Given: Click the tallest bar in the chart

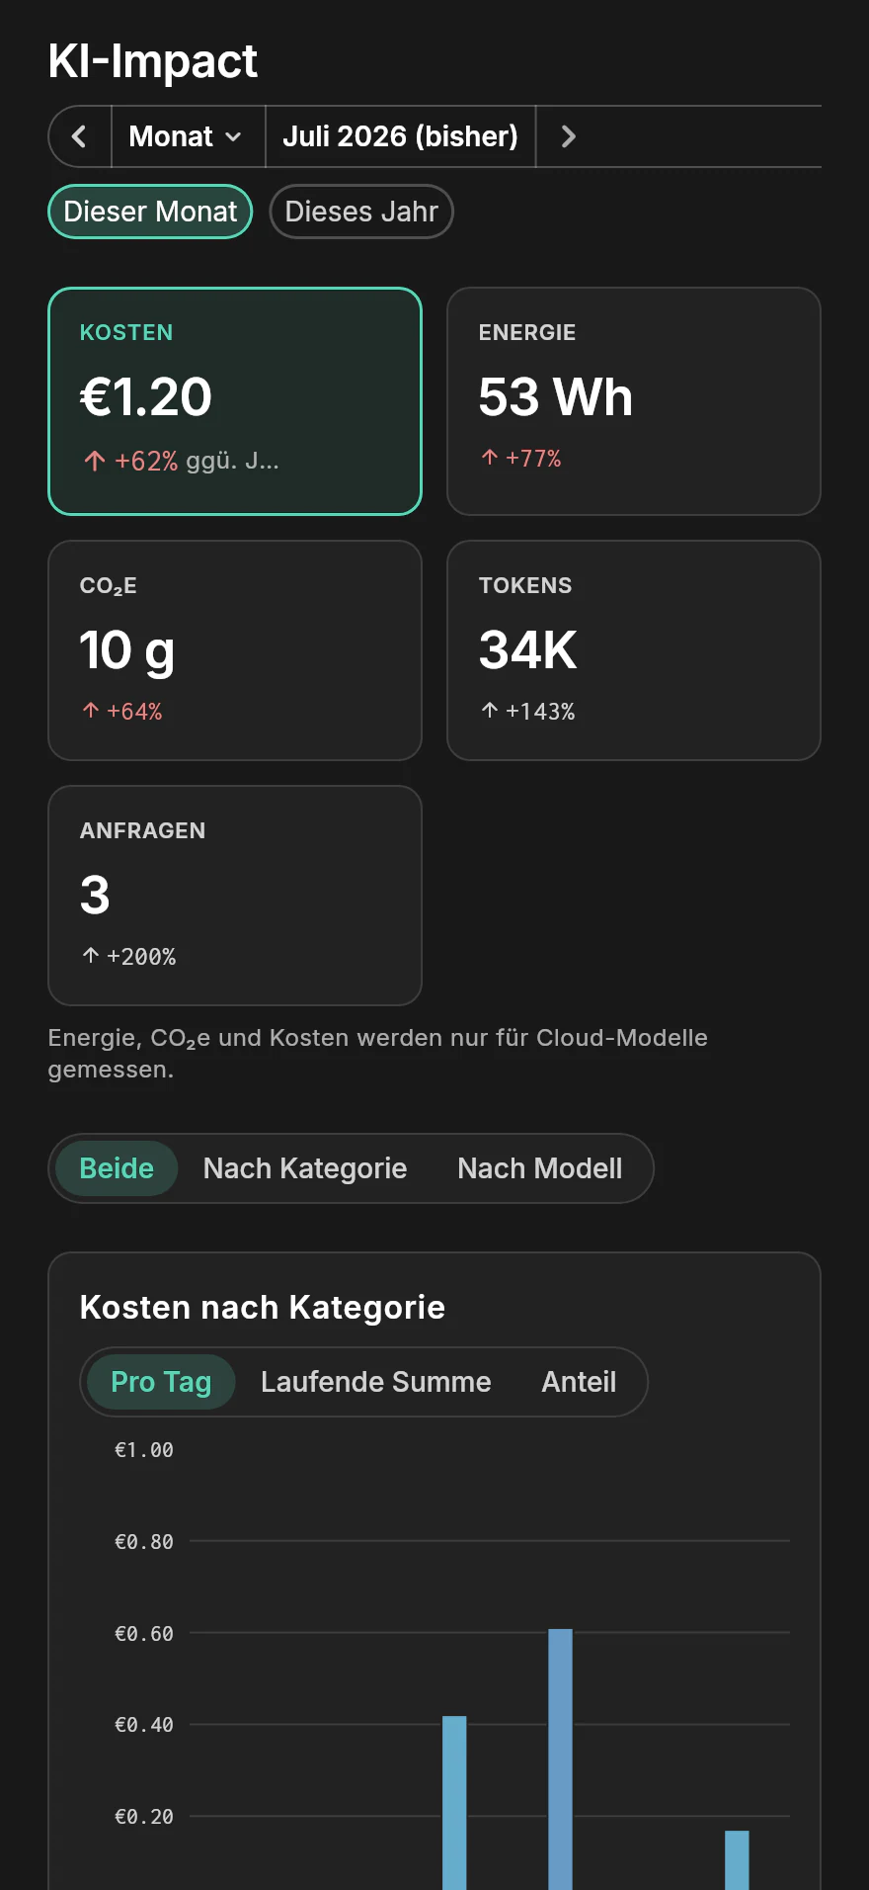Looking at the screenshot, I should pos(560,1760).
